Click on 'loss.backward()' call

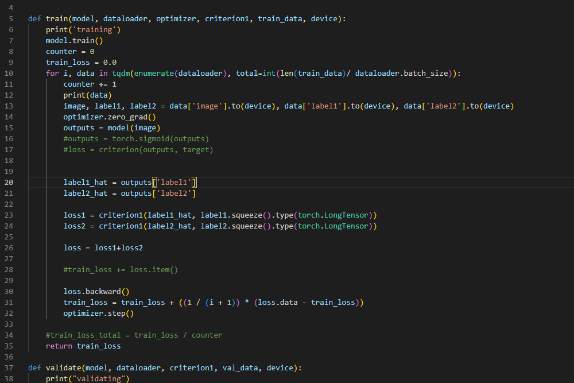pos(96,292)
